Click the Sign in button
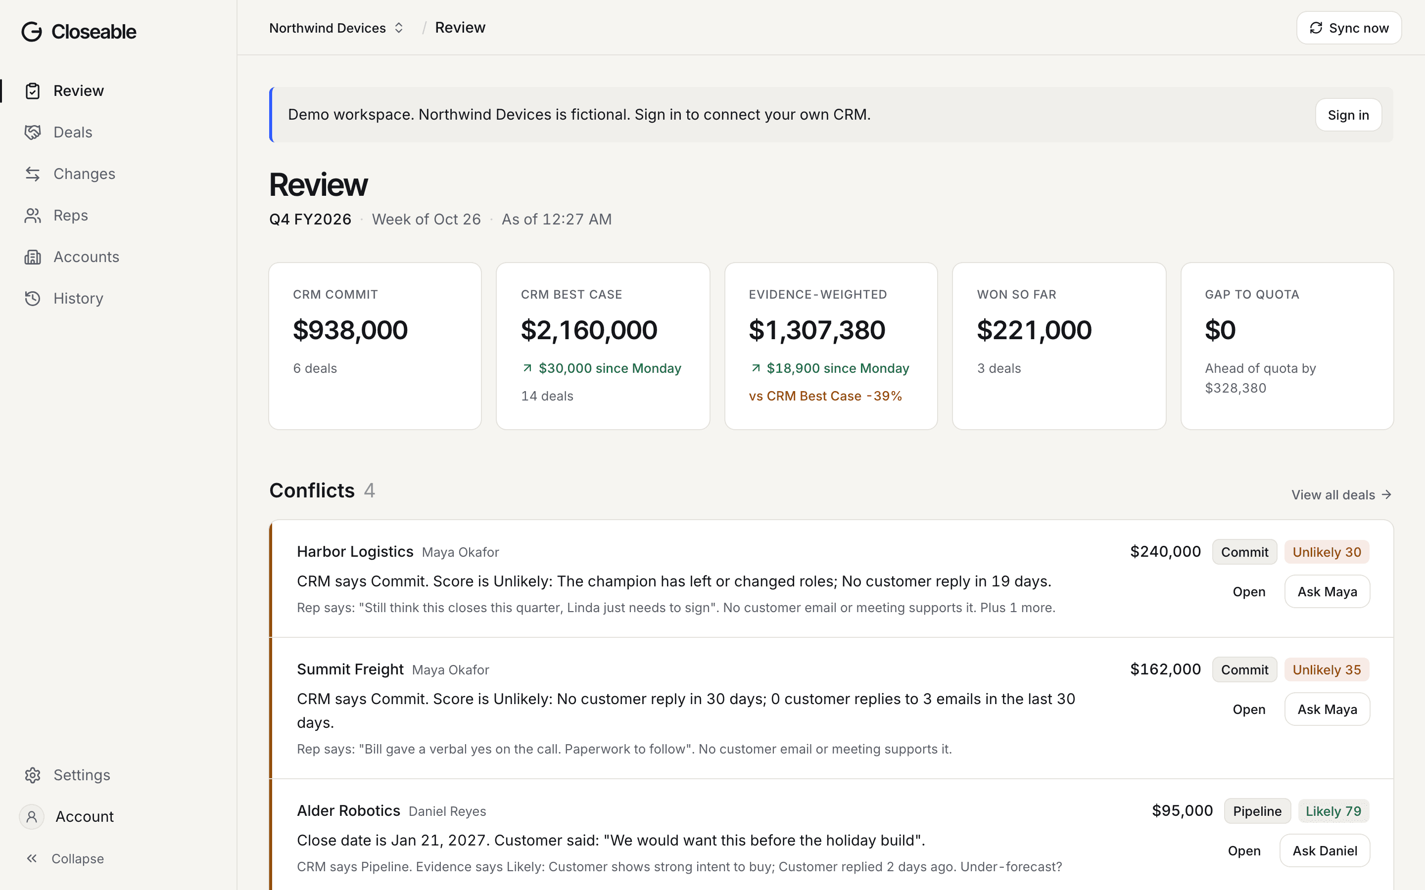Viewport: 1425px width, 890px height. 1348,115
